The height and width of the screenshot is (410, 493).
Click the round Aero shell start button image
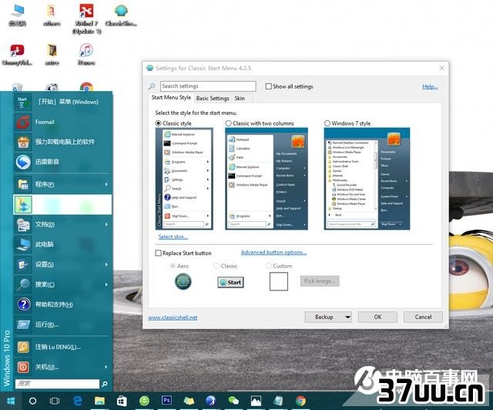coord(183,281)
